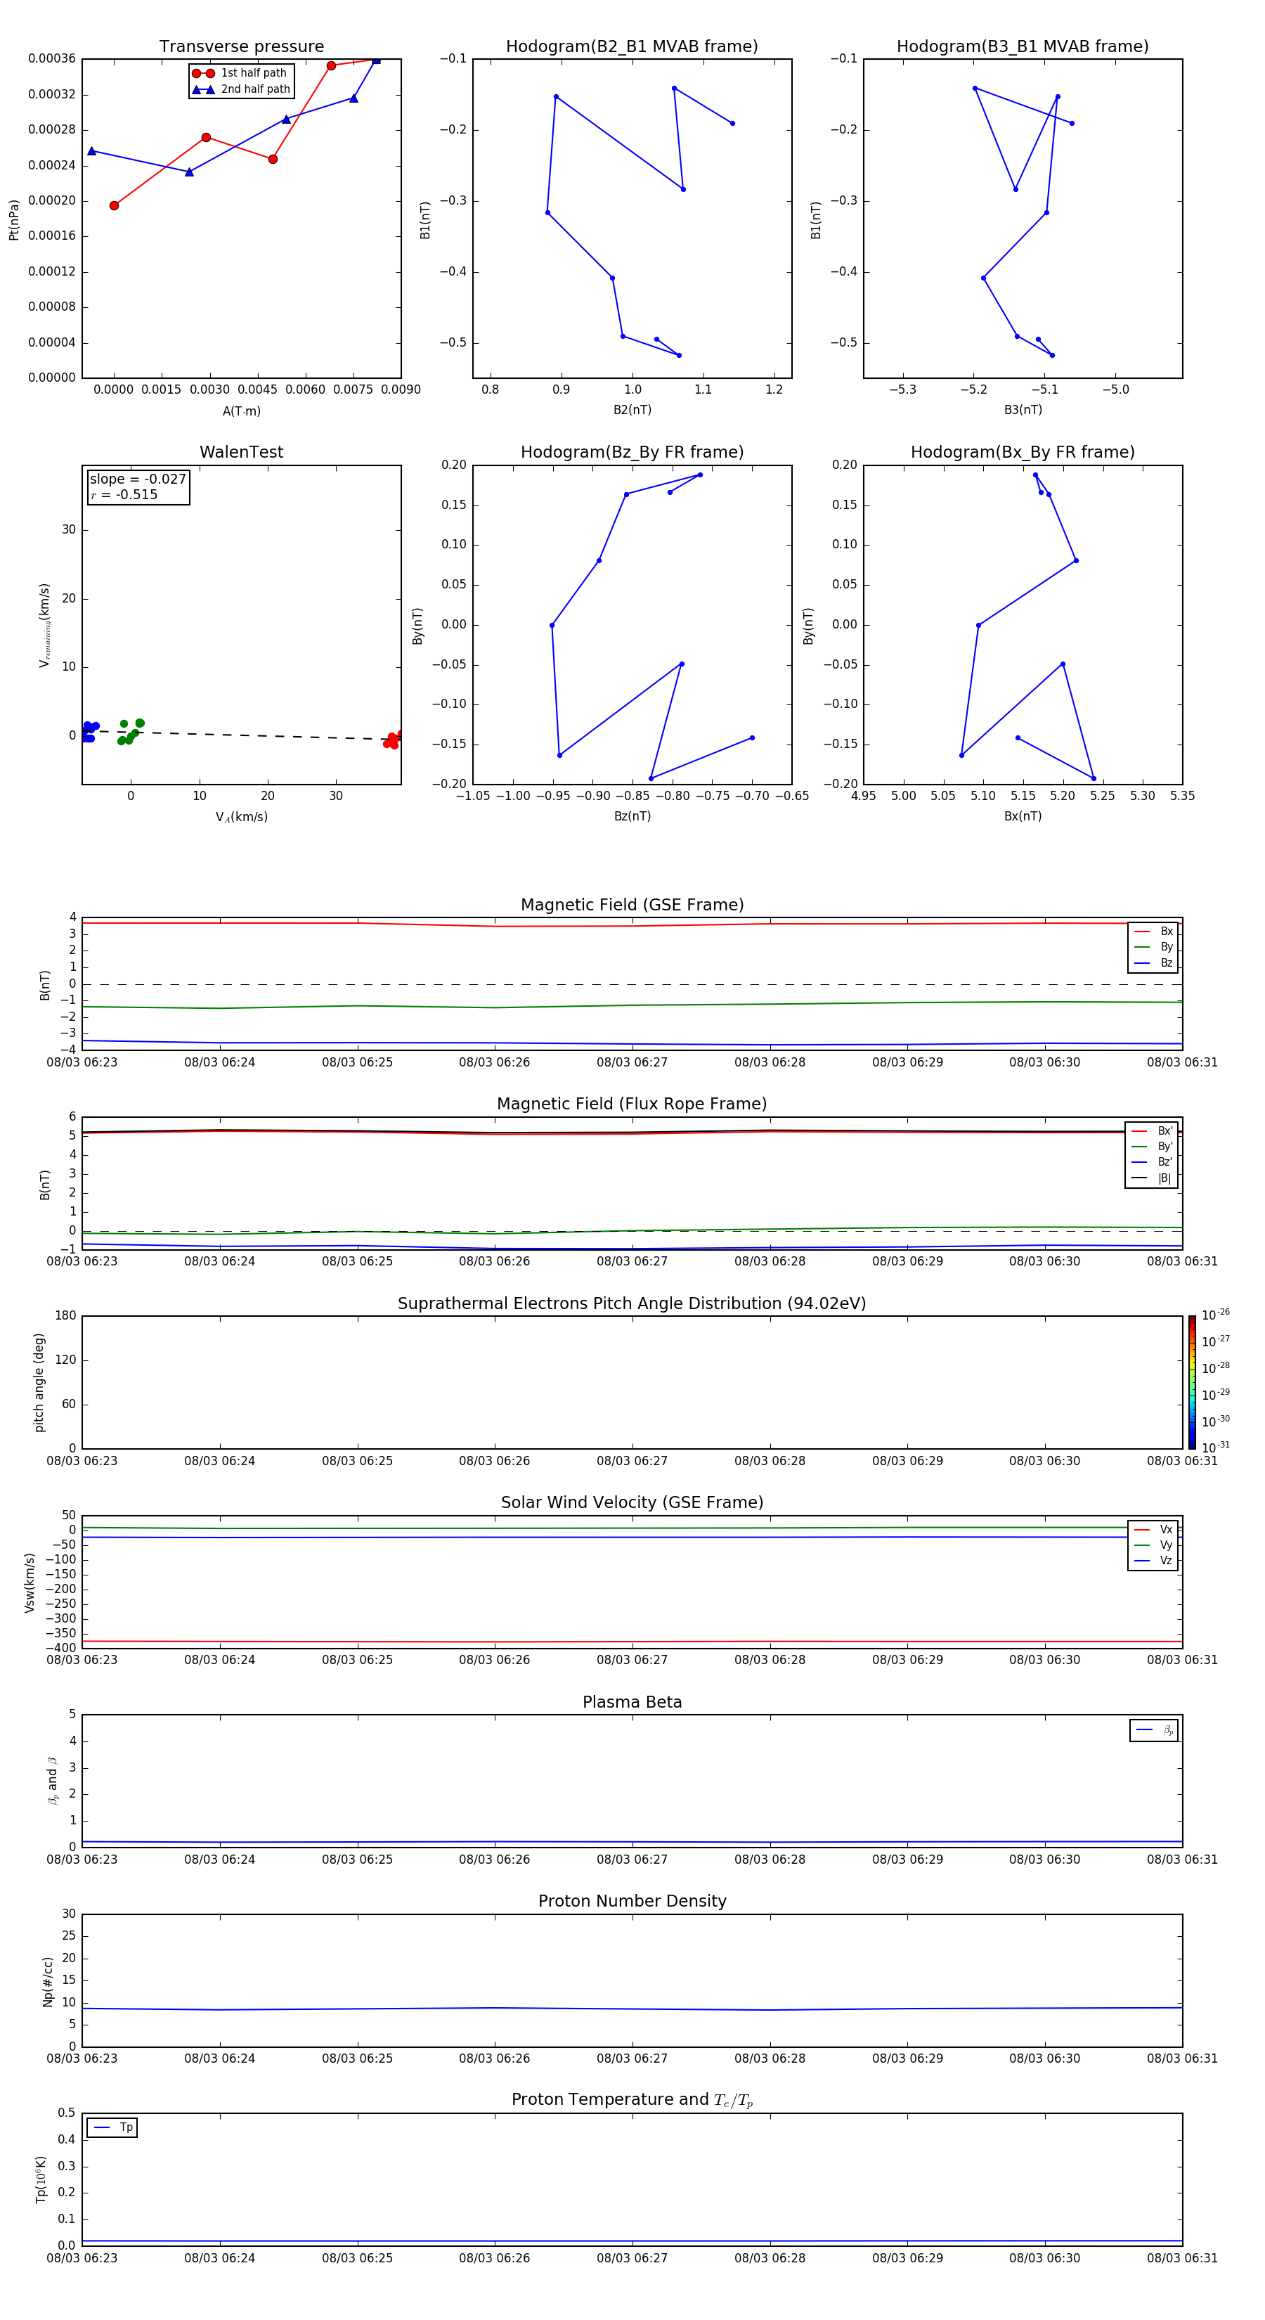Click the 'Proton Number Density' title
This screenshot has height=2320, width=1265.
coord(632,1901)
